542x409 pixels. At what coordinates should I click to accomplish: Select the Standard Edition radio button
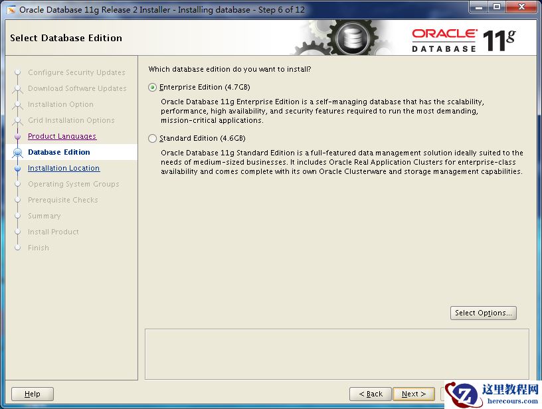153,139
